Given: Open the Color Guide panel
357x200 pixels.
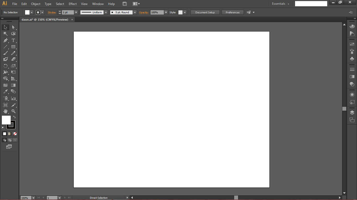Looking at the screenshot, I should click(352, 33).
